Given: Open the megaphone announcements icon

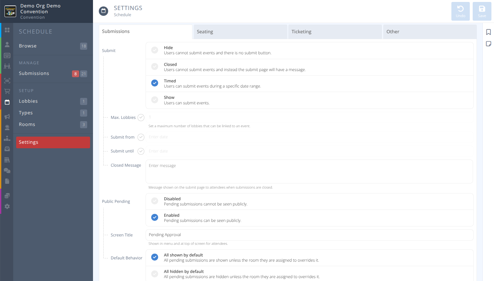Looking at the screenshot, I should [7, 117].
